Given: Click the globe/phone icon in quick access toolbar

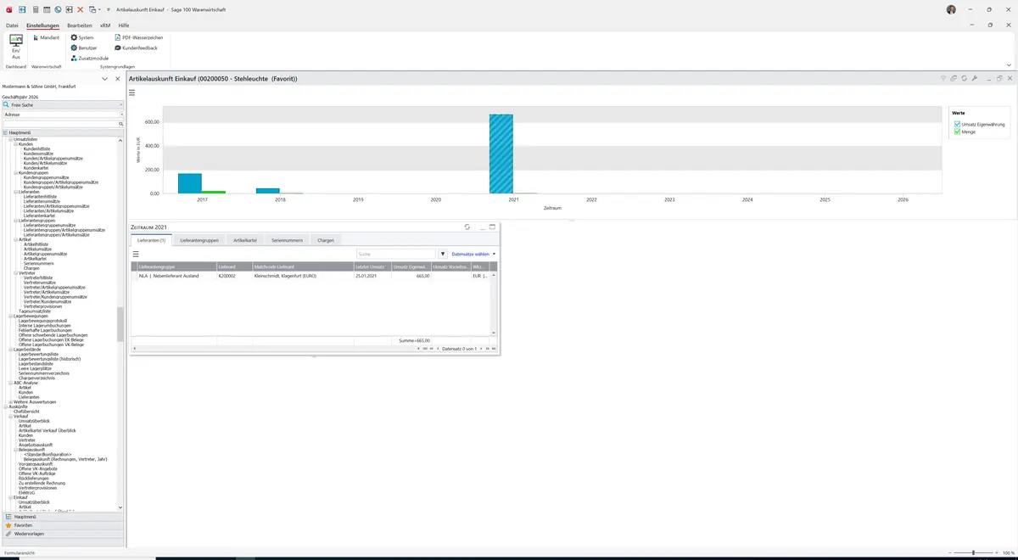Looking at the screenshot, I should tap(58, 9).
